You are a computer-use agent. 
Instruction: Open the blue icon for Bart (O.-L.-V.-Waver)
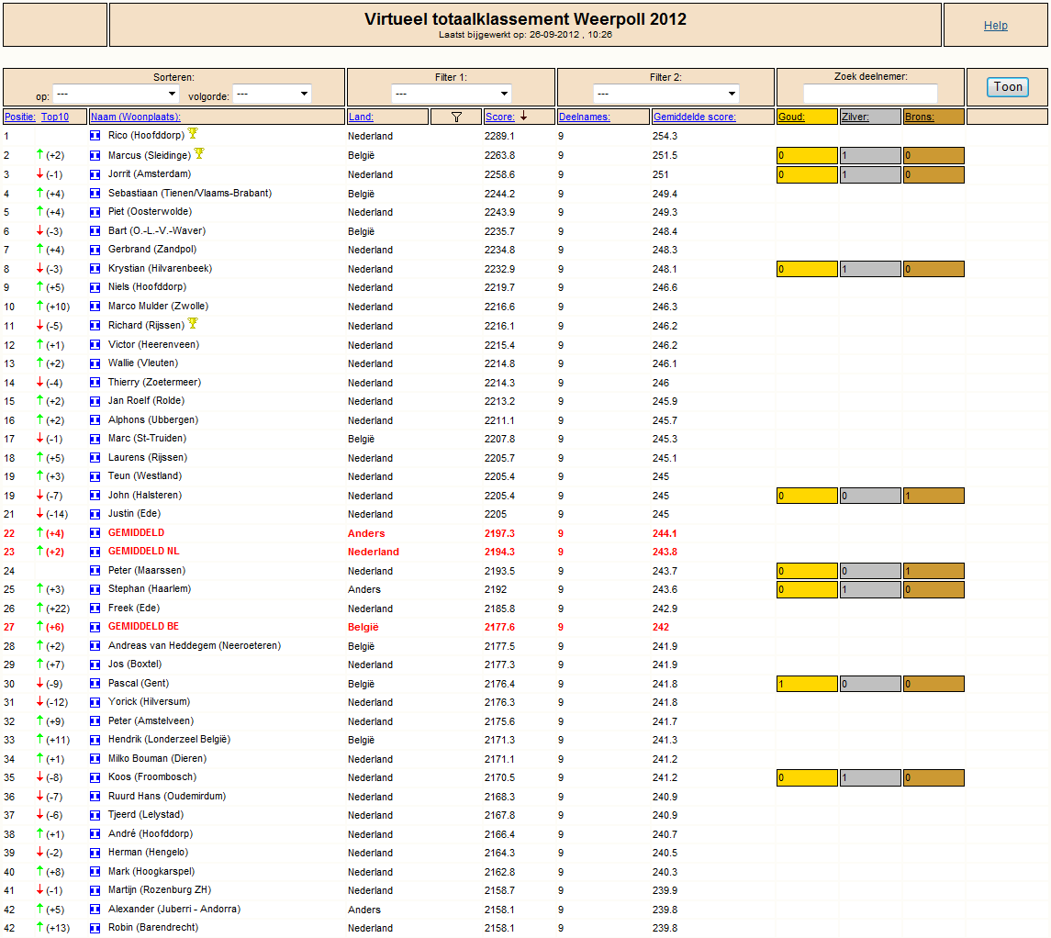pyautogui.click(x=95, y=231)
